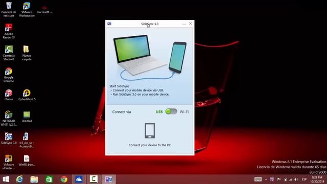Click the SideSync taskbar button
327x184 pixels.
108,179
